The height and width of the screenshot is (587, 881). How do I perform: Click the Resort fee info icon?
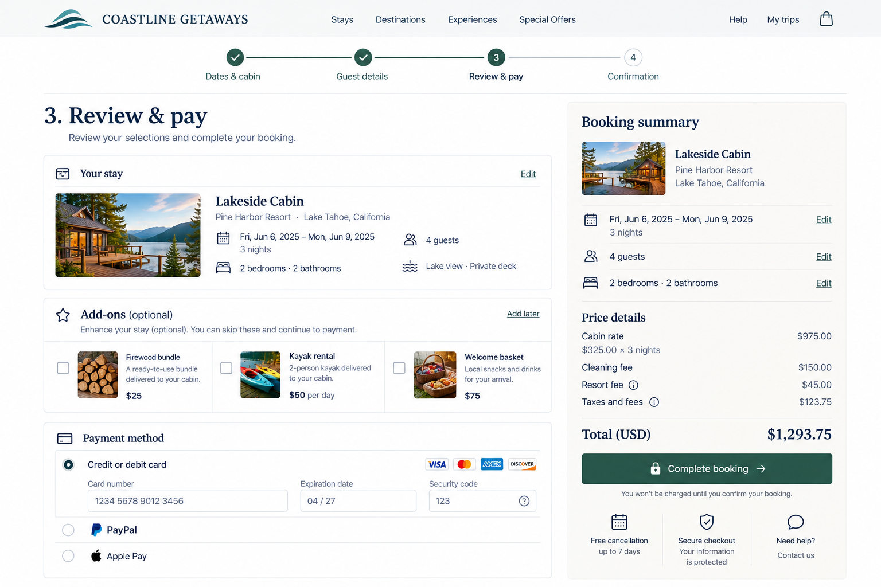tap(633, 385)
